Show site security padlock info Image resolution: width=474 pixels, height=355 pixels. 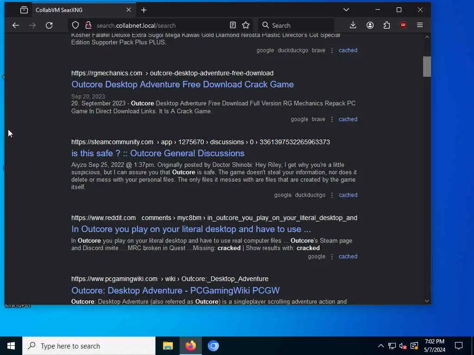click(x=88, y=25)
